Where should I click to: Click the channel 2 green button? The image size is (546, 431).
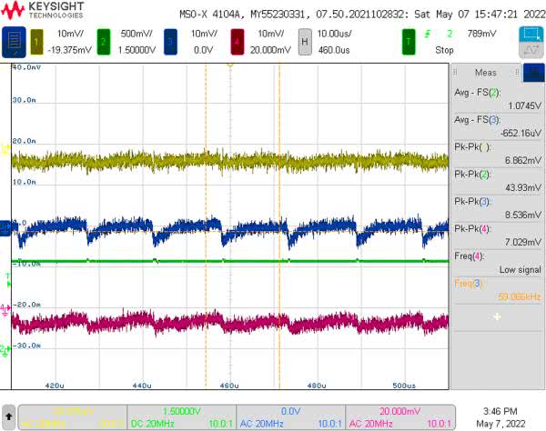click(104, 42)
